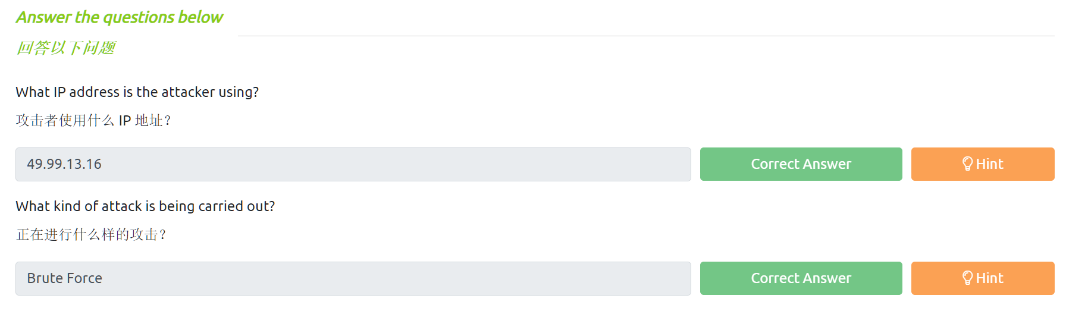
Task: Select the "What IP address" question text
Action: click(x=137, y=92)
